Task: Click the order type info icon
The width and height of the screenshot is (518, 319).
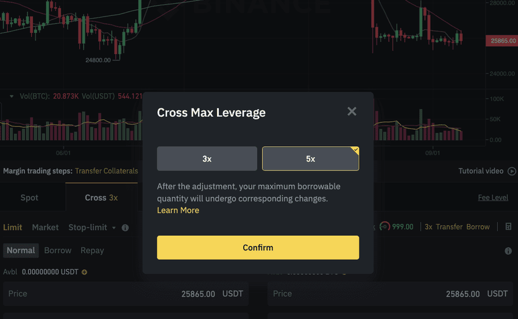Action: click(125, 228)
